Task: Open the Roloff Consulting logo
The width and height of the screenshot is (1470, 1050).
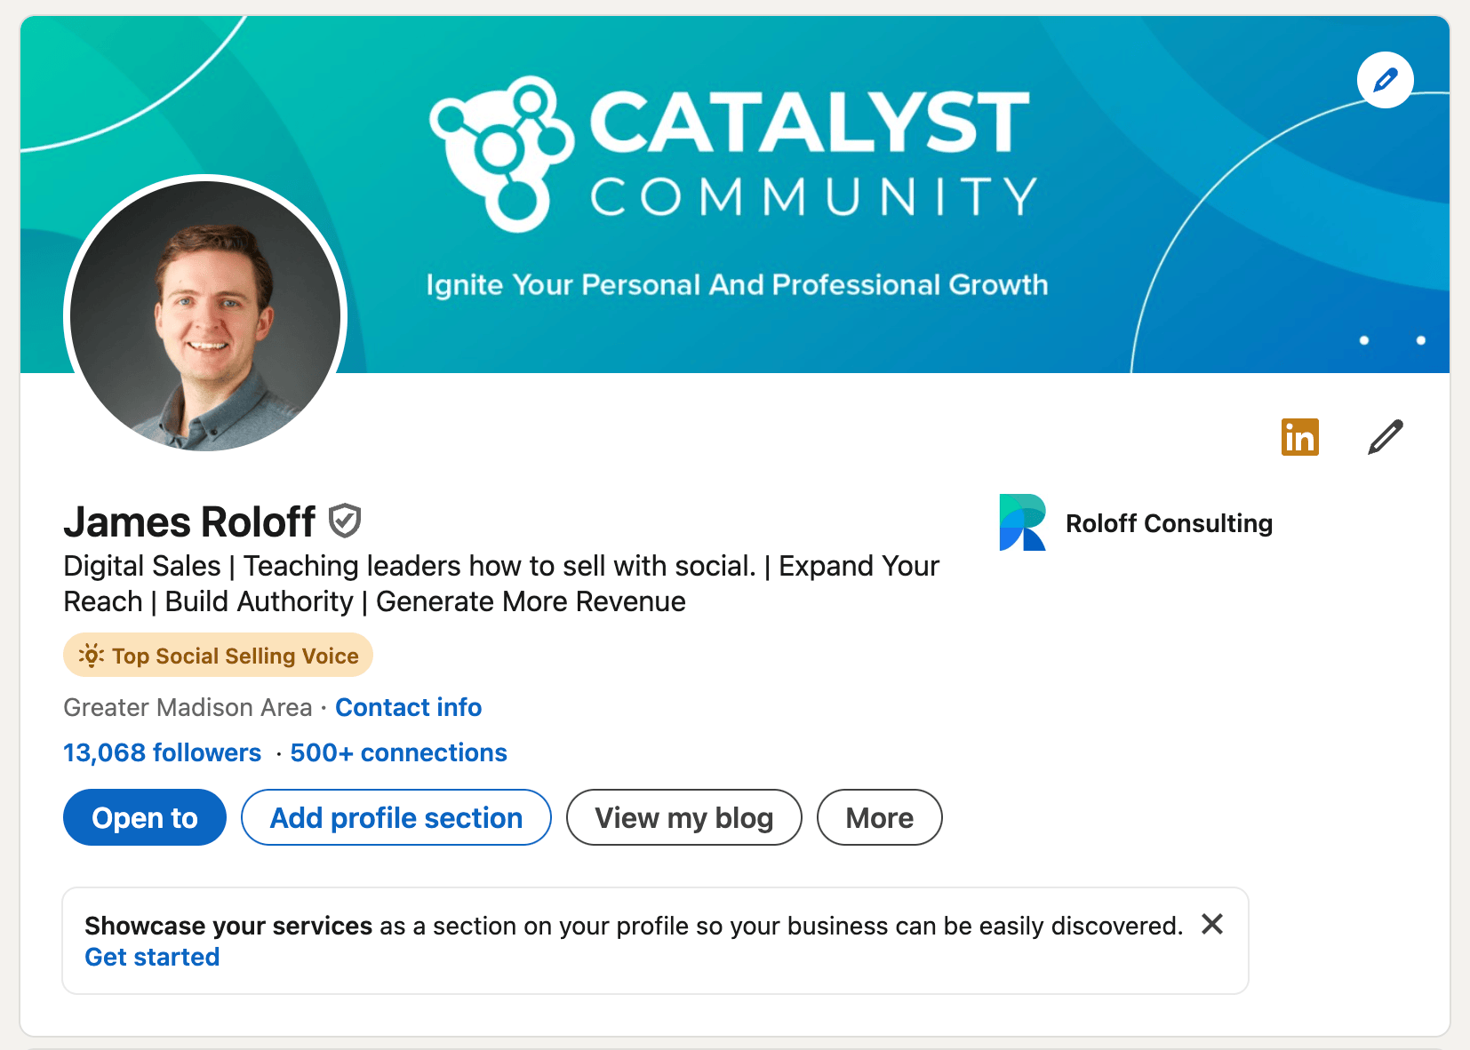Action: (x=1022, y=522)
